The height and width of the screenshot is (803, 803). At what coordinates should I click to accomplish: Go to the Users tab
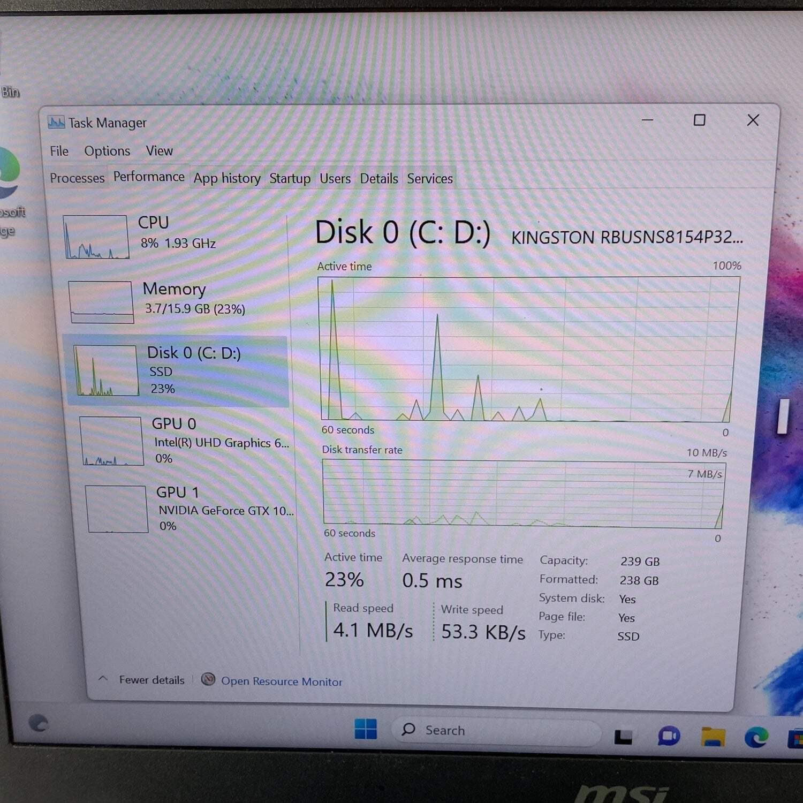pyautogui.click(x=335, y=178)
